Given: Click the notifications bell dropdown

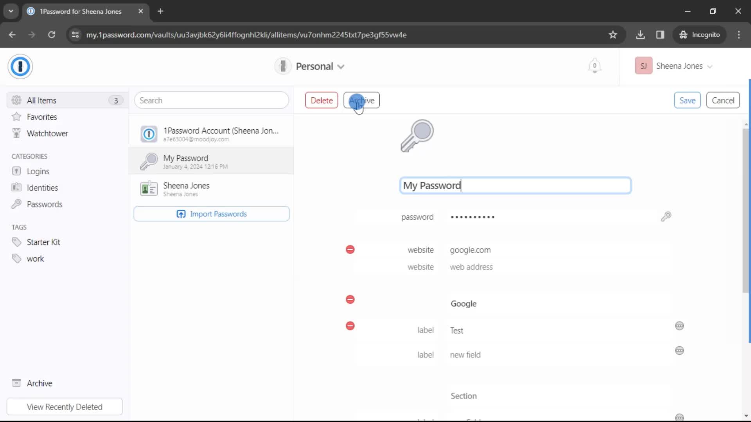Looking at the screenshot, I should [594, 66].
